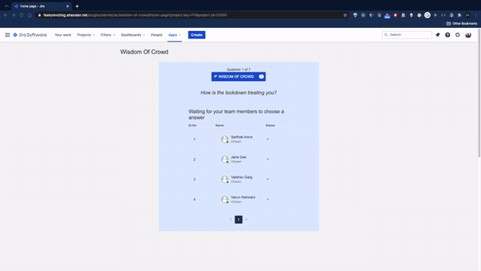Click the 'Name' column header
Screen dimensions: 481x271
(x=219, y=126)
